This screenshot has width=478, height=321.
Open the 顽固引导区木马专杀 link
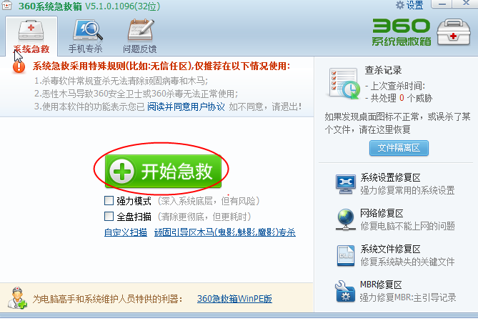(x=225, y=232)
